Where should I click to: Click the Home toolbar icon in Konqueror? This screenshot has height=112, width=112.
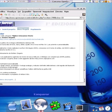(1, 15)
